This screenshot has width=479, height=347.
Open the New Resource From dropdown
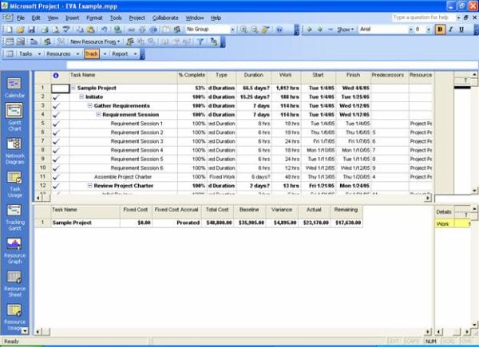[x=95, y=41]
